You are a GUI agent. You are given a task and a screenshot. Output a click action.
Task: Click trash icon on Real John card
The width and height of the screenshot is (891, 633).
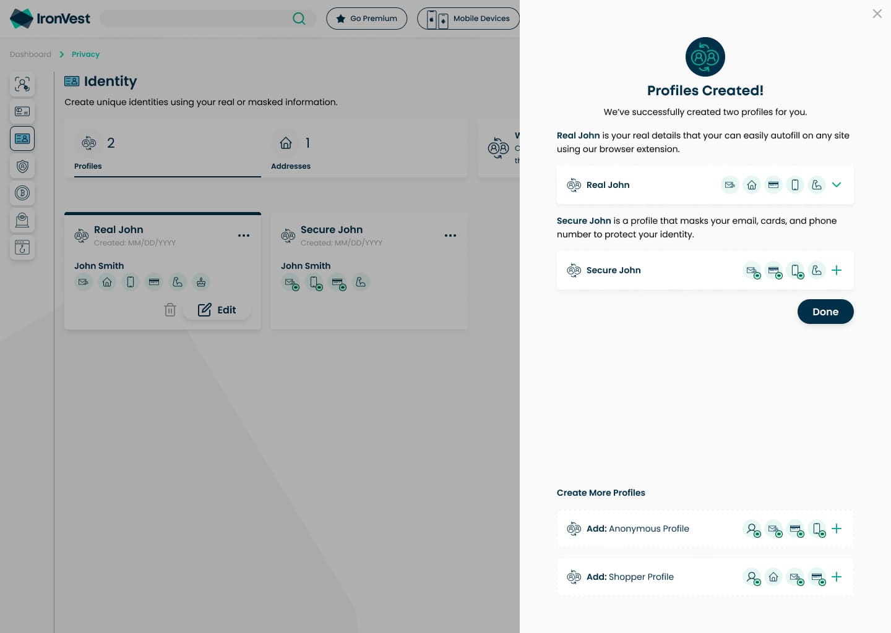point(170,310)
